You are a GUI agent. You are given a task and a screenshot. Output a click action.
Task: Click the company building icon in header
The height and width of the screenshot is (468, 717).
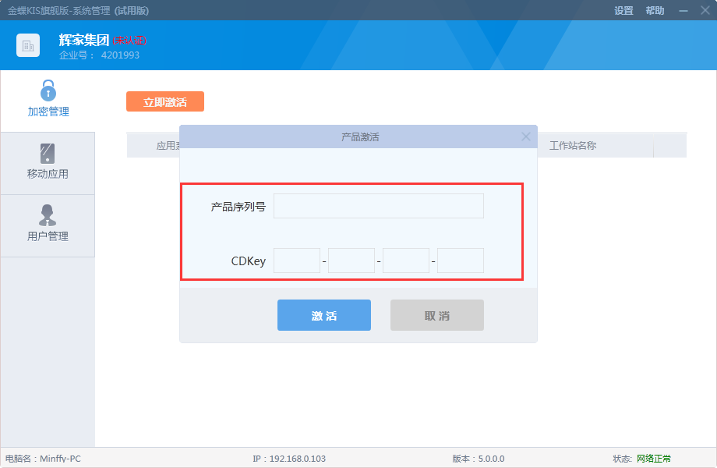(x=28, y=45)
